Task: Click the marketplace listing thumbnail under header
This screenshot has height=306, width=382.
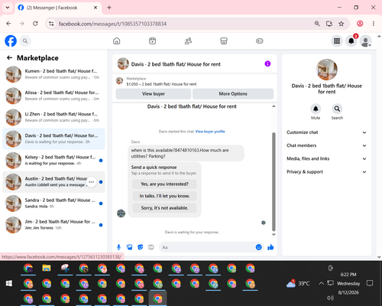Action: (119, 81)
